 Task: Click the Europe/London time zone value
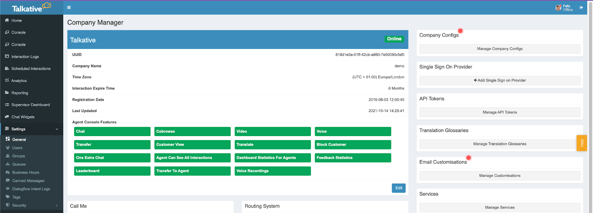[378, 77]
